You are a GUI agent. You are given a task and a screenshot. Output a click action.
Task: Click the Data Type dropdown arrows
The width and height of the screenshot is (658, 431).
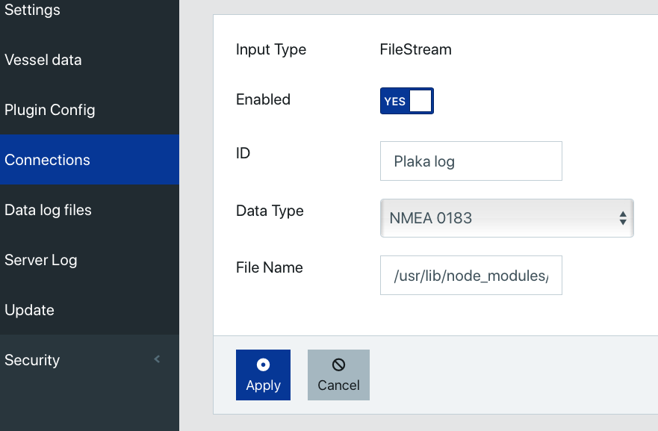623,218
